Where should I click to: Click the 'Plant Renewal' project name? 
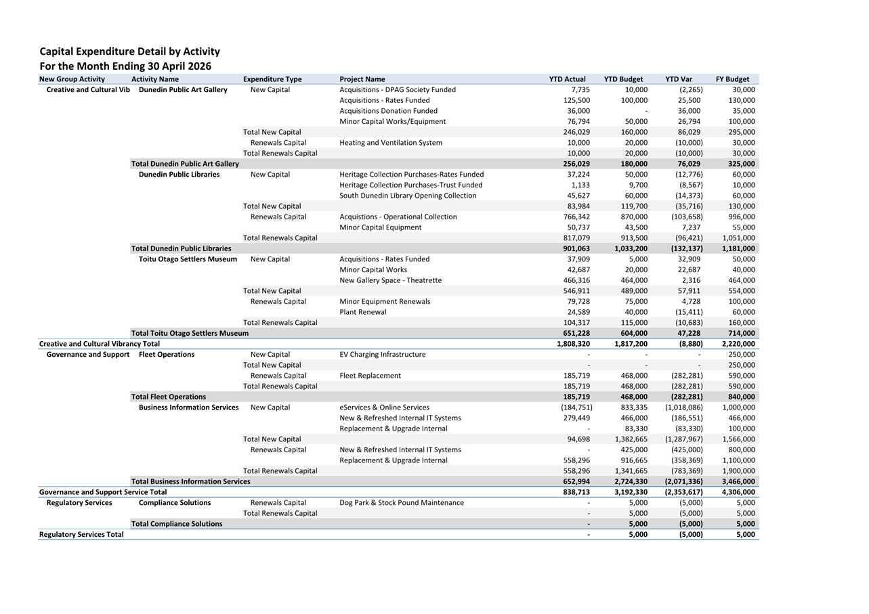coord(363,312)
